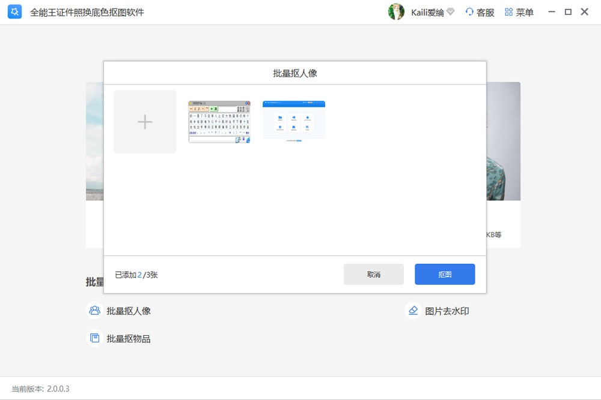Minimize the application window
Viewport: 601px width, 400px height.
click(551, 12)
